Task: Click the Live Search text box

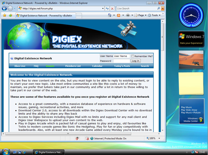Action: [x=137, y=9]
